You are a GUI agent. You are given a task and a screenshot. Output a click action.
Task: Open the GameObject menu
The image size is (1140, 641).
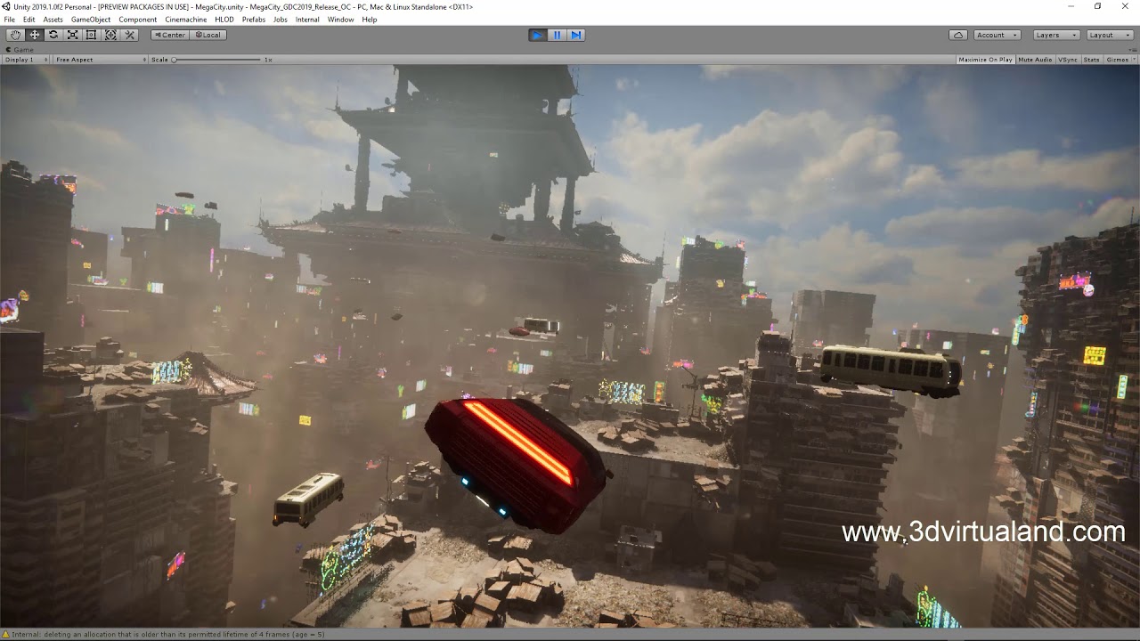[91, 20]
